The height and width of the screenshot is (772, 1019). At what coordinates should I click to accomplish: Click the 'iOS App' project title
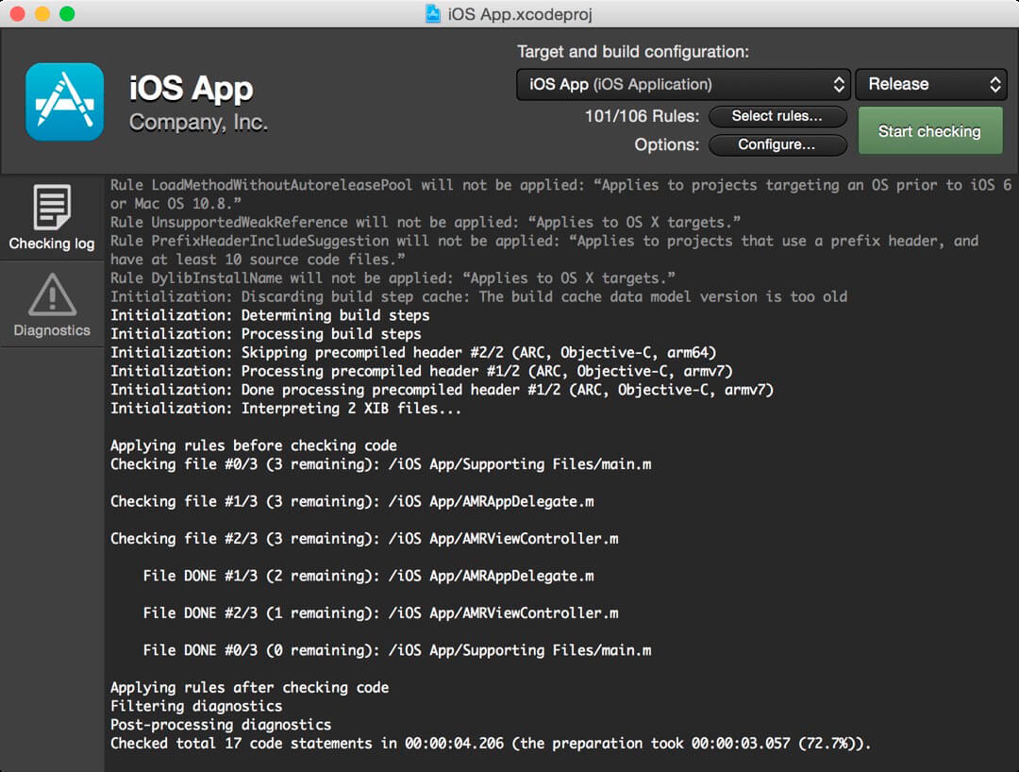[191, 89]
